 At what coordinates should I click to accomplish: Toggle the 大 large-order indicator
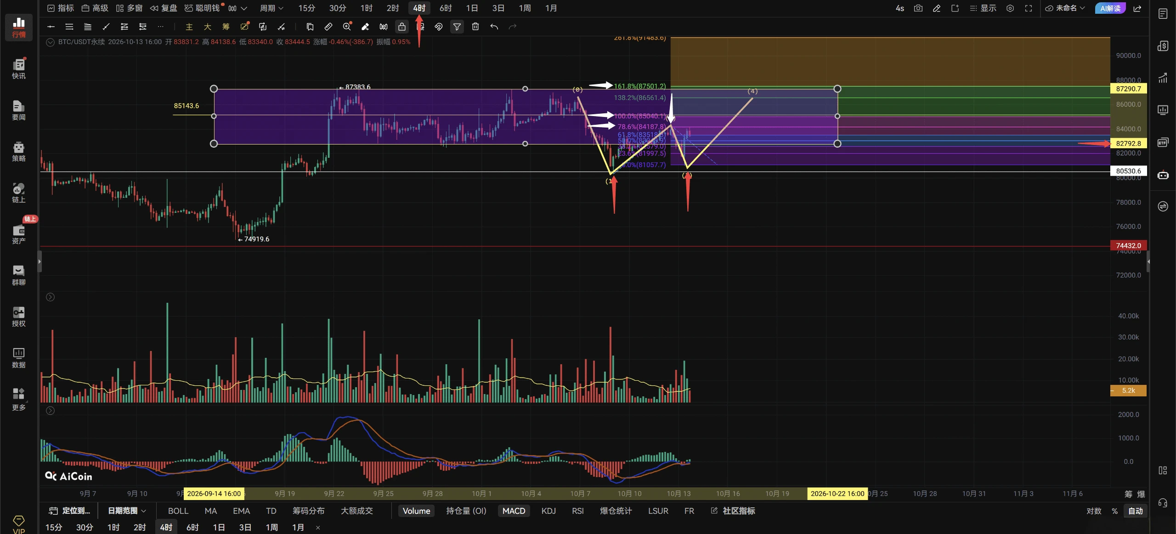[207, 27]
